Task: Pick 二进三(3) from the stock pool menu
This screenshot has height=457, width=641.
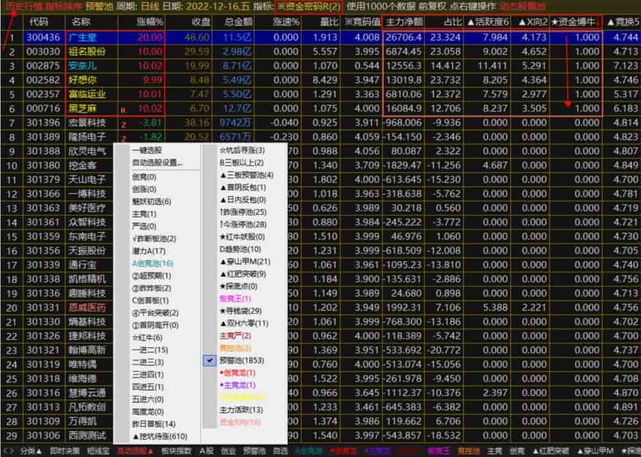Action: tap(147, 362)
